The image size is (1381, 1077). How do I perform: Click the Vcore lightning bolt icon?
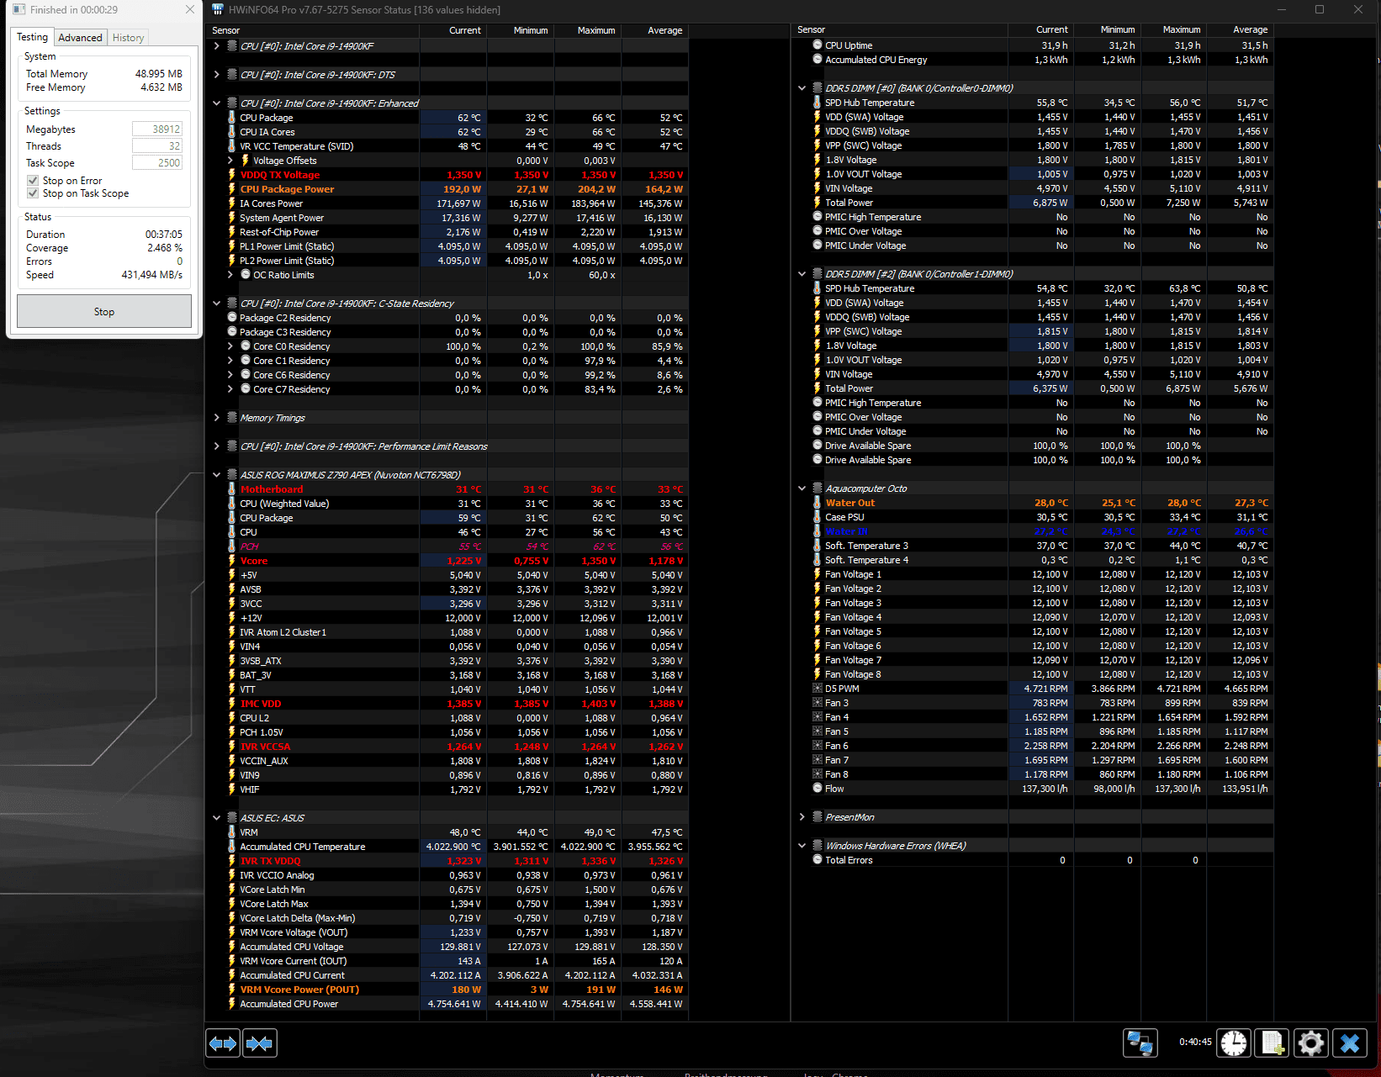tap(232, 561)
